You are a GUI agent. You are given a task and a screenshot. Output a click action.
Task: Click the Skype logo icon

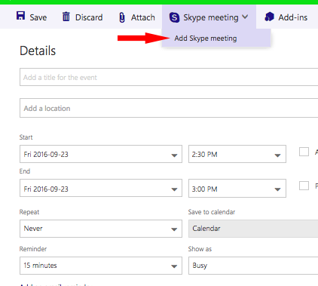174,17
